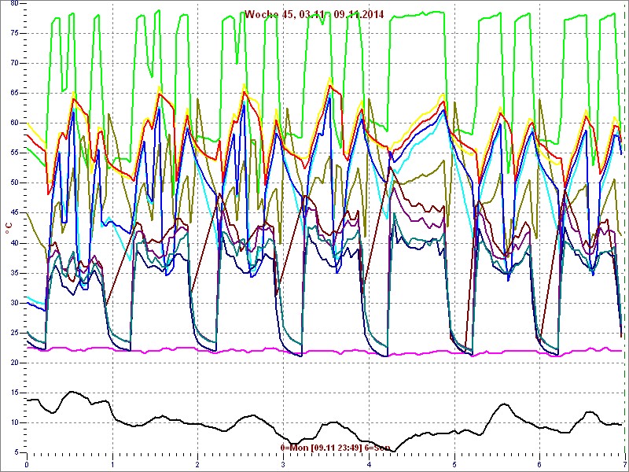The image size is (629, 472).
Task: Click the y-axis label '60'
Action: pos(13,124)
